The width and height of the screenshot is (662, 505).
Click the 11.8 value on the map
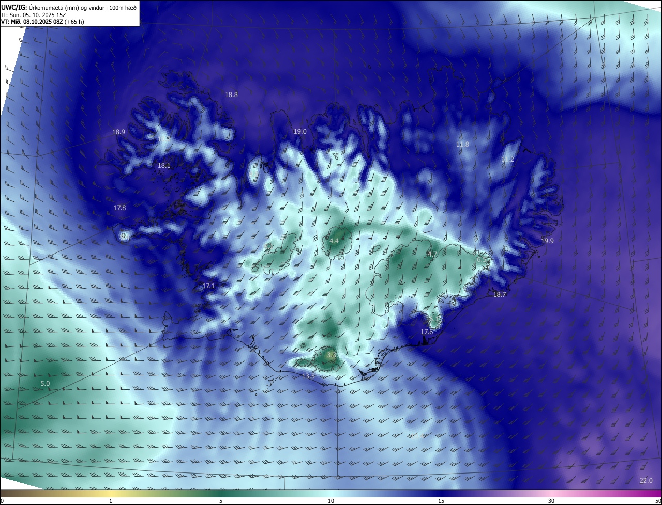tap(462, 145)
